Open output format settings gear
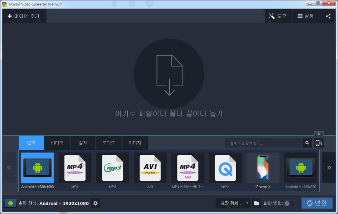The height and width of the screenshot is (214, 338). (96, 203)
